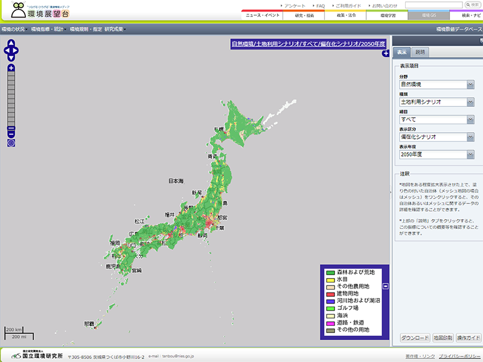
Task: Open the 分野 dropdown showing 自然環境
Action: [x=437, y=84]
